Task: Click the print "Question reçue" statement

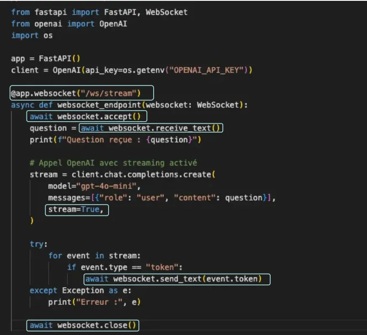Action: point(115,140)
